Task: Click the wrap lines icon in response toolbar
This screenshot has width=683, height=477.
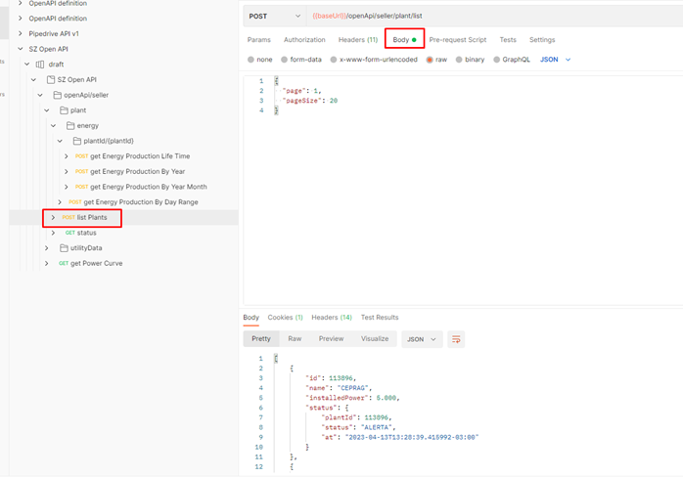Action: (x=456, y=339)
